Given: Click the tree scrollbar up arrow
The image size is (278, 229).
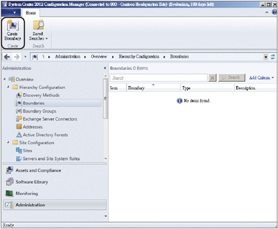Looking at the screenshot, I should coord(106,76).
